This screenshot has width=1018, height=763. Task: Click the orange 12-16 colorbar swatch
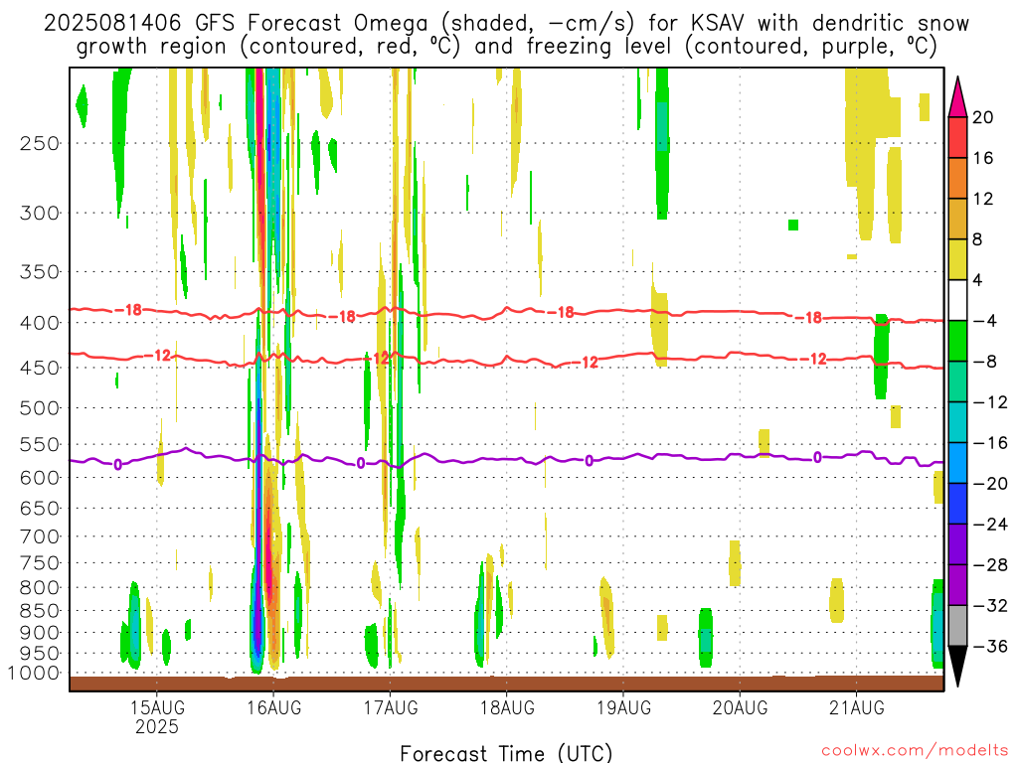click(957, 179)
